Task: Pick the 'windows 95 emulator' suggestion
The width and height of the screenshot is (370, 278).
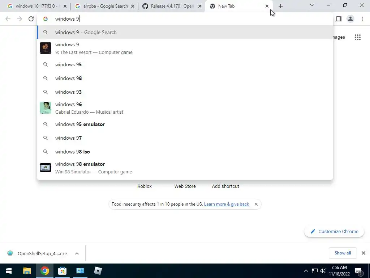Action: click(185, 125)
